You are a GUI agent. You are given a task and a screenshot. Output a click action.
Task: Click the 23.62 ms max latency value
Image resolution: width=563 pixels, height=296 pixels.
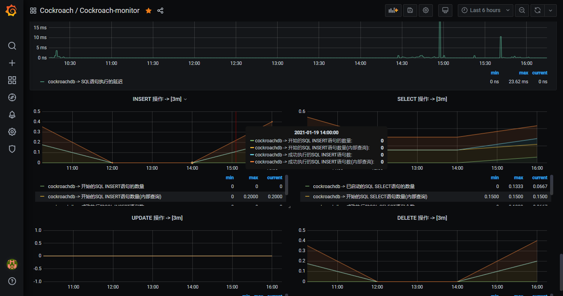tap(518, 82)
